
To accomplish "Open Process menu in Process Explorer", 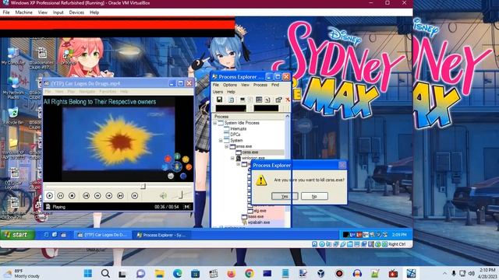I will coord(260,85).
